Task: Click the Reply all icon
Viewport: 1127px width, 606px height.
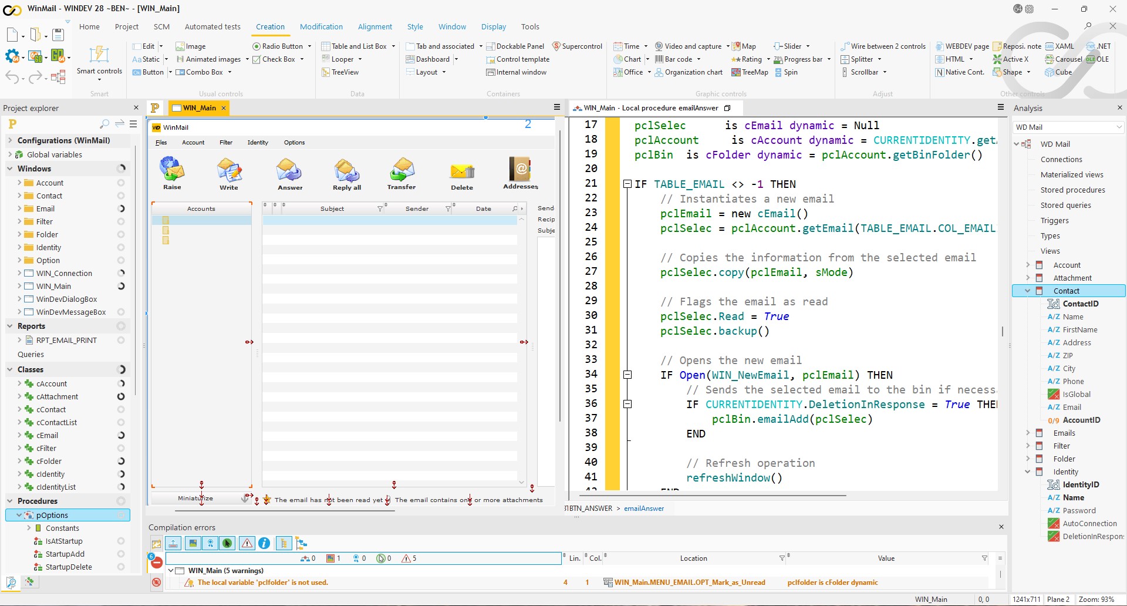Action: 346,170
